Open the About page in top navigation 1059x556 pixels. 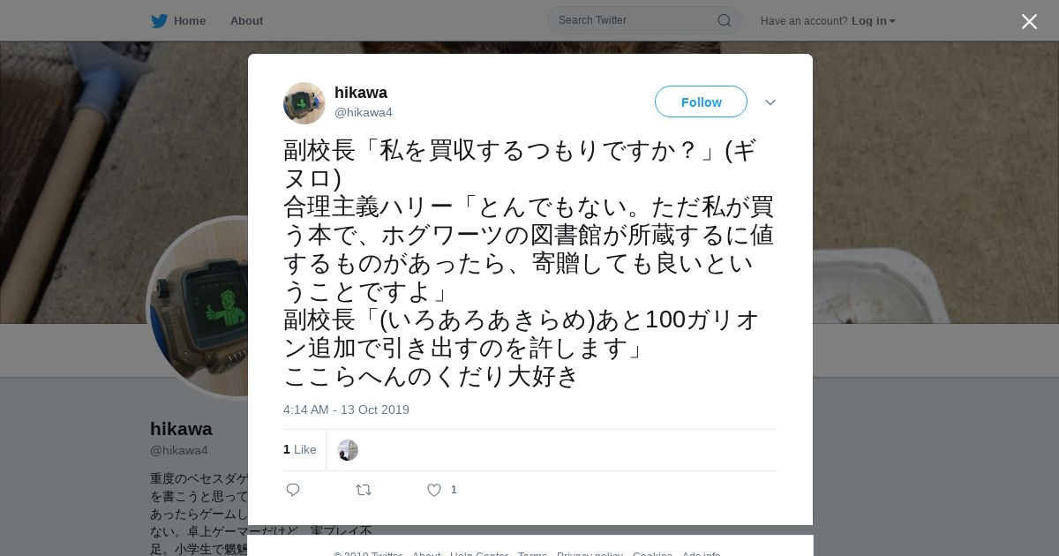[x=246, y=21]
